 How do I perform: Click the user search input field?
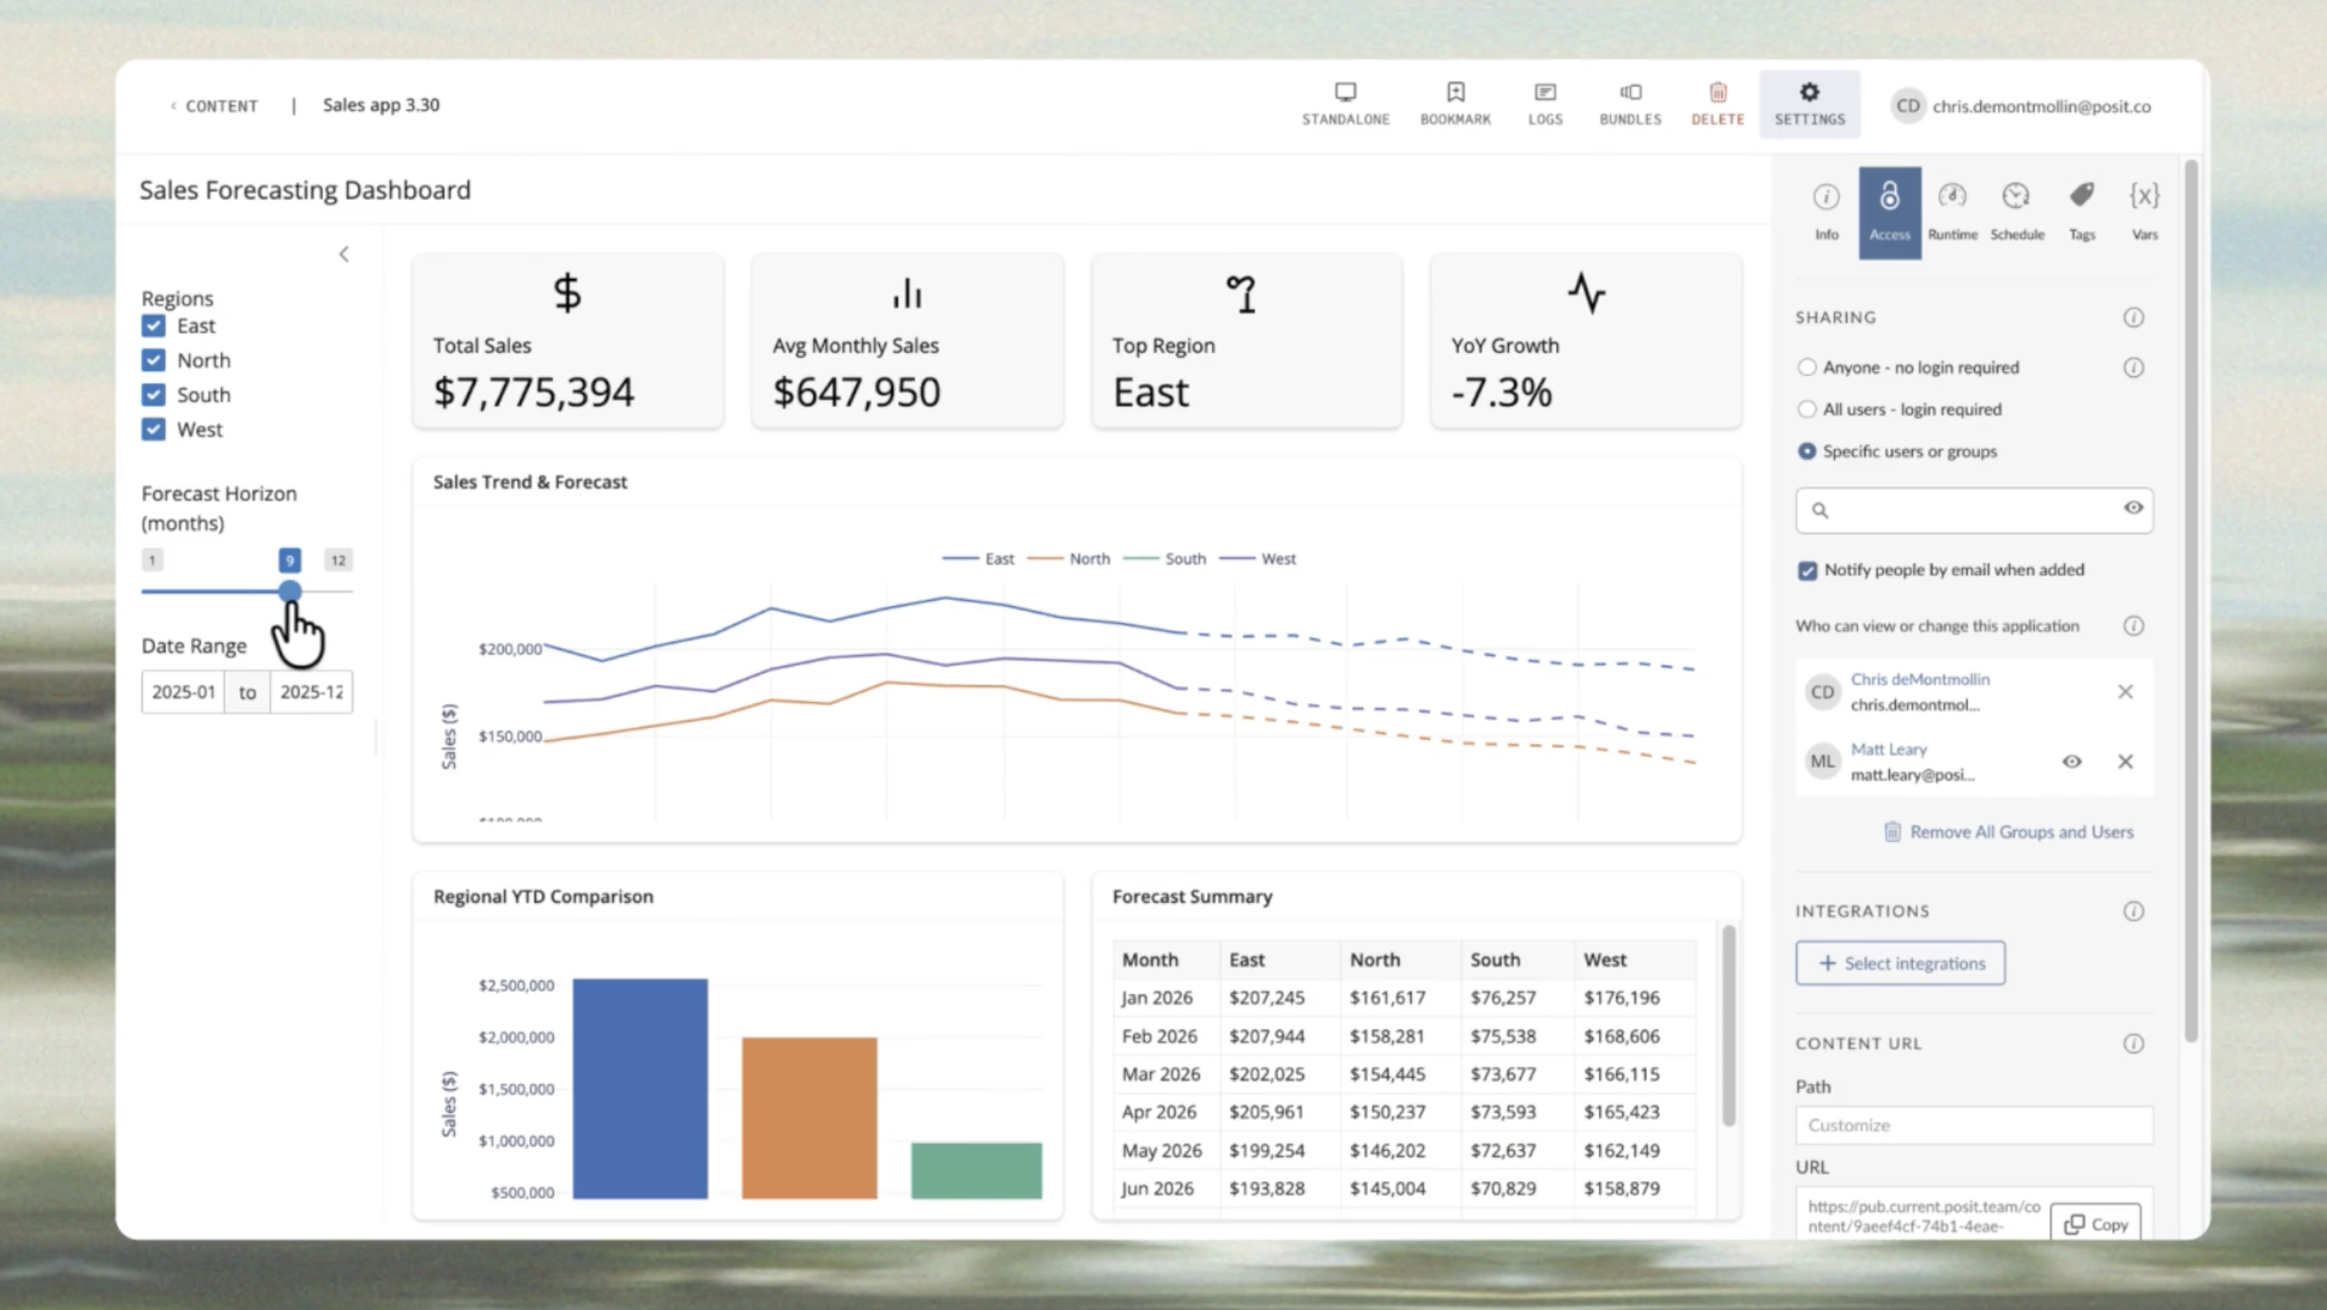coord(1974,510)
